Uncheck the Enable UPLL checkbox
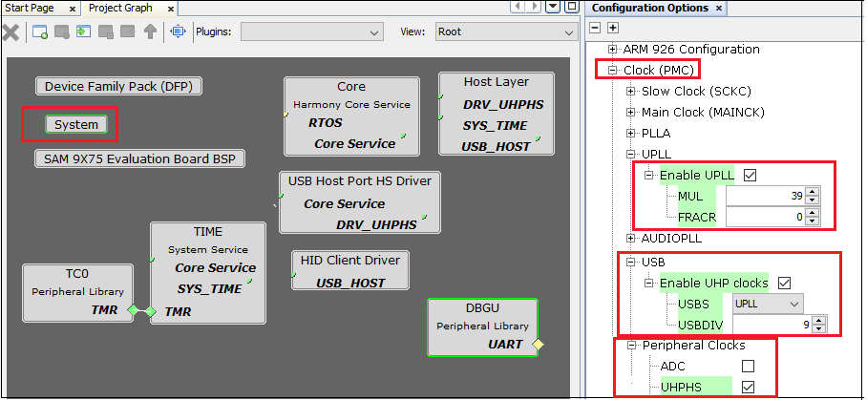 pos(750,176)
